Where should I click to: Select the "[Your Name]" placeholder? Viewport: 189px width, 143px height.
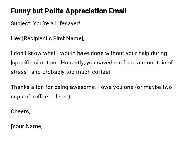click(x=26, y=126)
